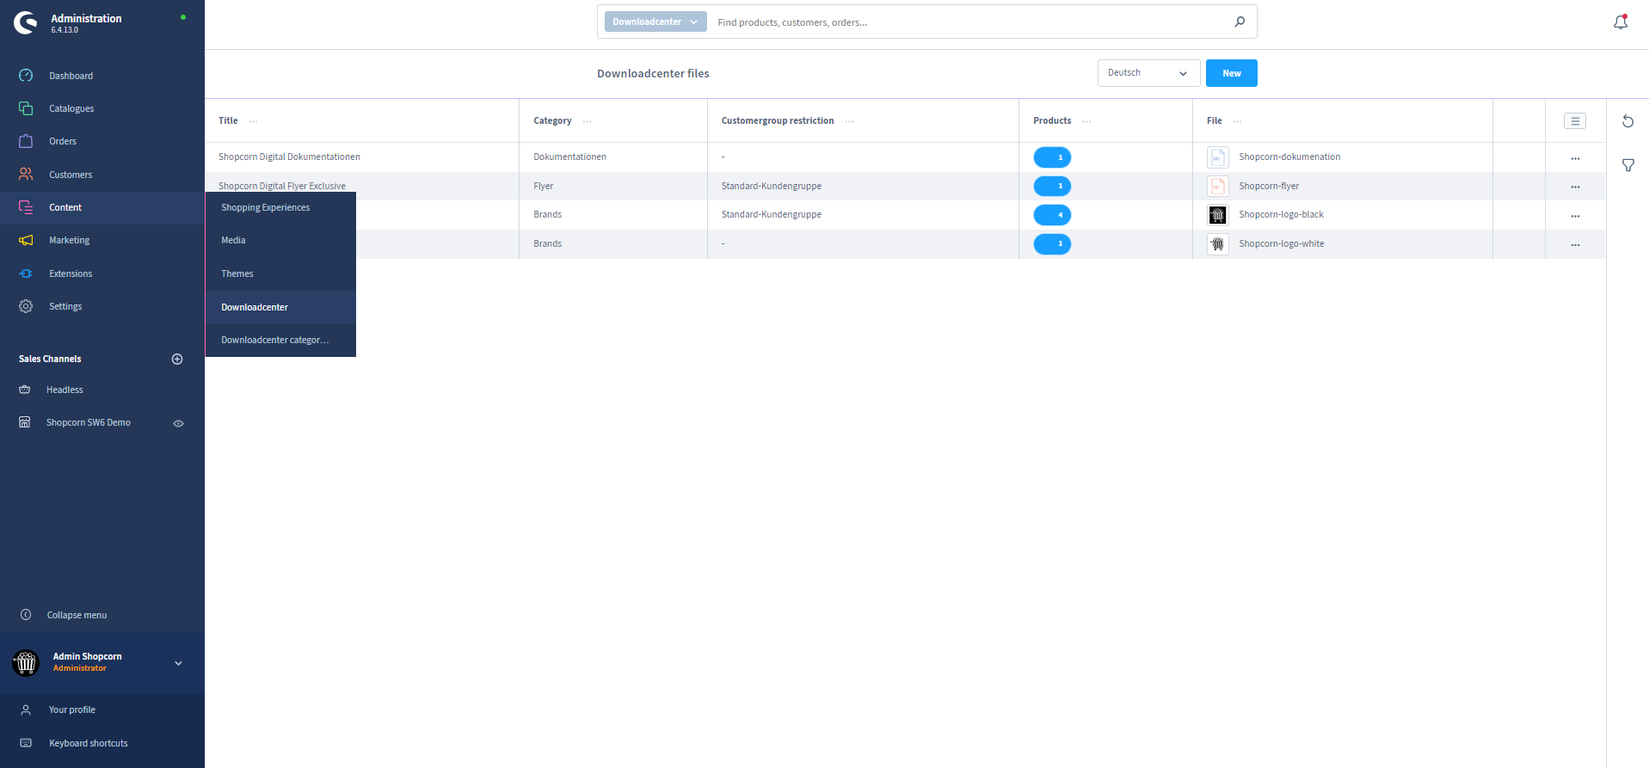Open the Dashboard icon in sidebar
The image size is (1649, 768).
click(26, 76)
